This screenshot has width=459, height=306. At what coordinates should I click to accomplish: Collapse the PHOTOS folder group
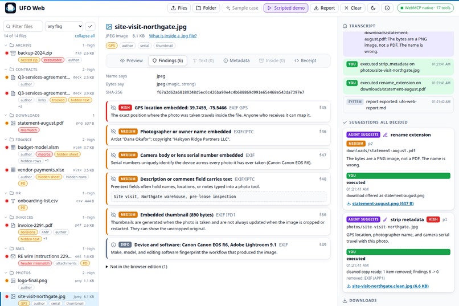(x=6, y=272)
